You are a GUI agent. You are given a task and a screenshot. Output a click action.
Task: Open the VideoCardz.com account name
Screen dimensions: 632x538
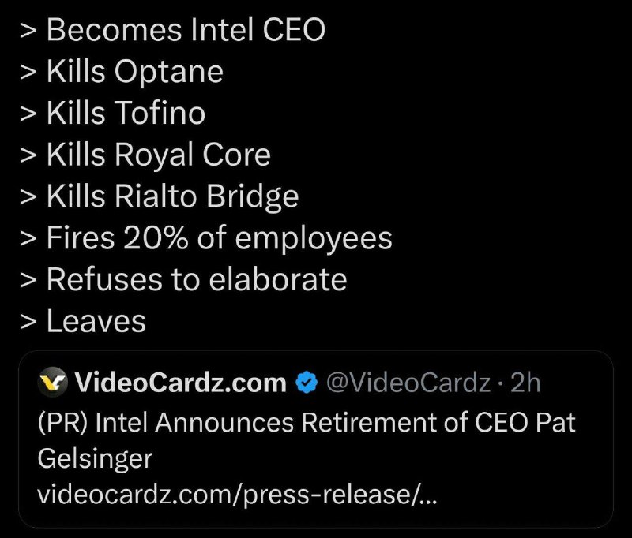coord(181,383)
